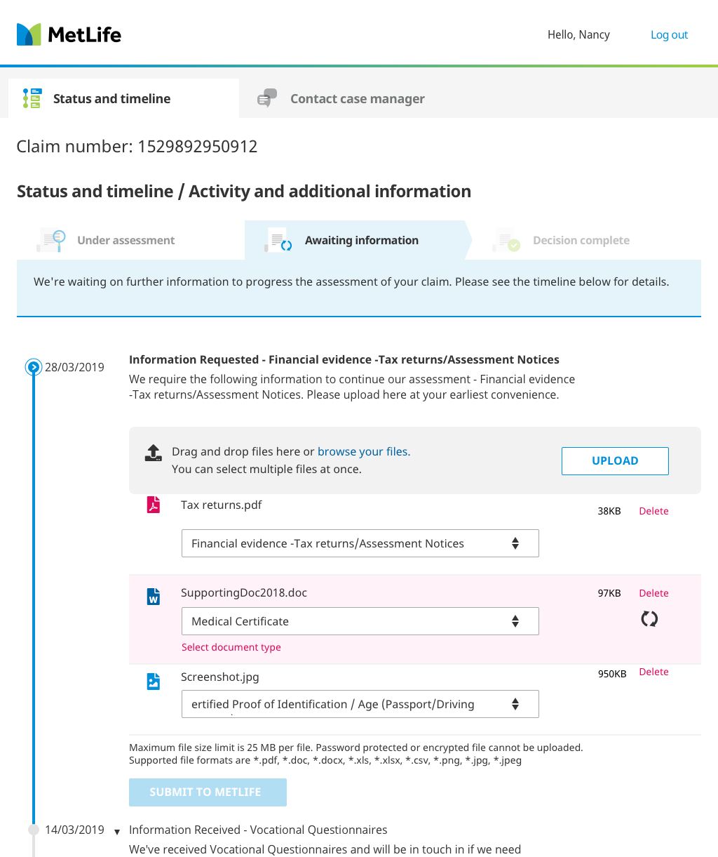The image size is (718, 857).
Task: Open document type dropdown for Screenshot.jpg
Action: pos(360,704)
